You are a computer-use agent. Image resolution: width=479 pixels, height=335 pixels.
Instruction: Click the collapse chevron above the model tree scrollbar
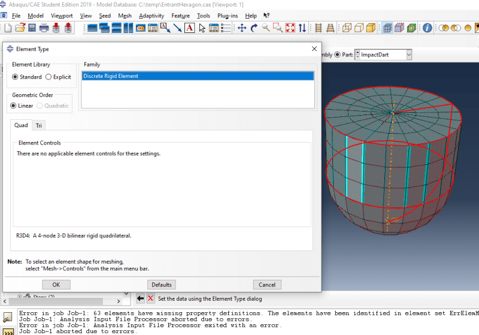(x=126, y=294)
